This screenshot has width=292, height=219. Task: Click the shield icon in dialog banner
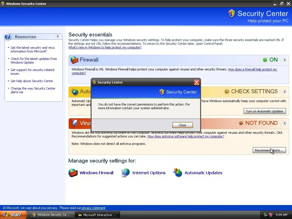pyautogui.click(x=162, y=92)
